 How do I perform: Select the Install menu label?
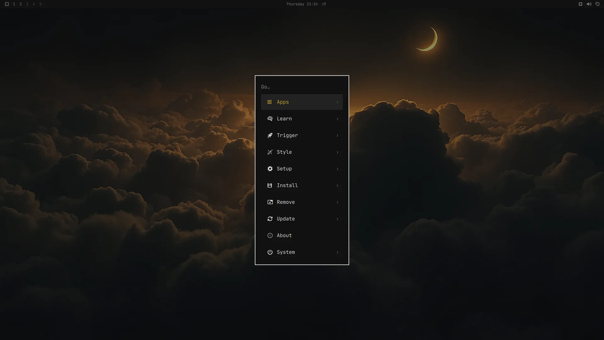coord(287,185)
